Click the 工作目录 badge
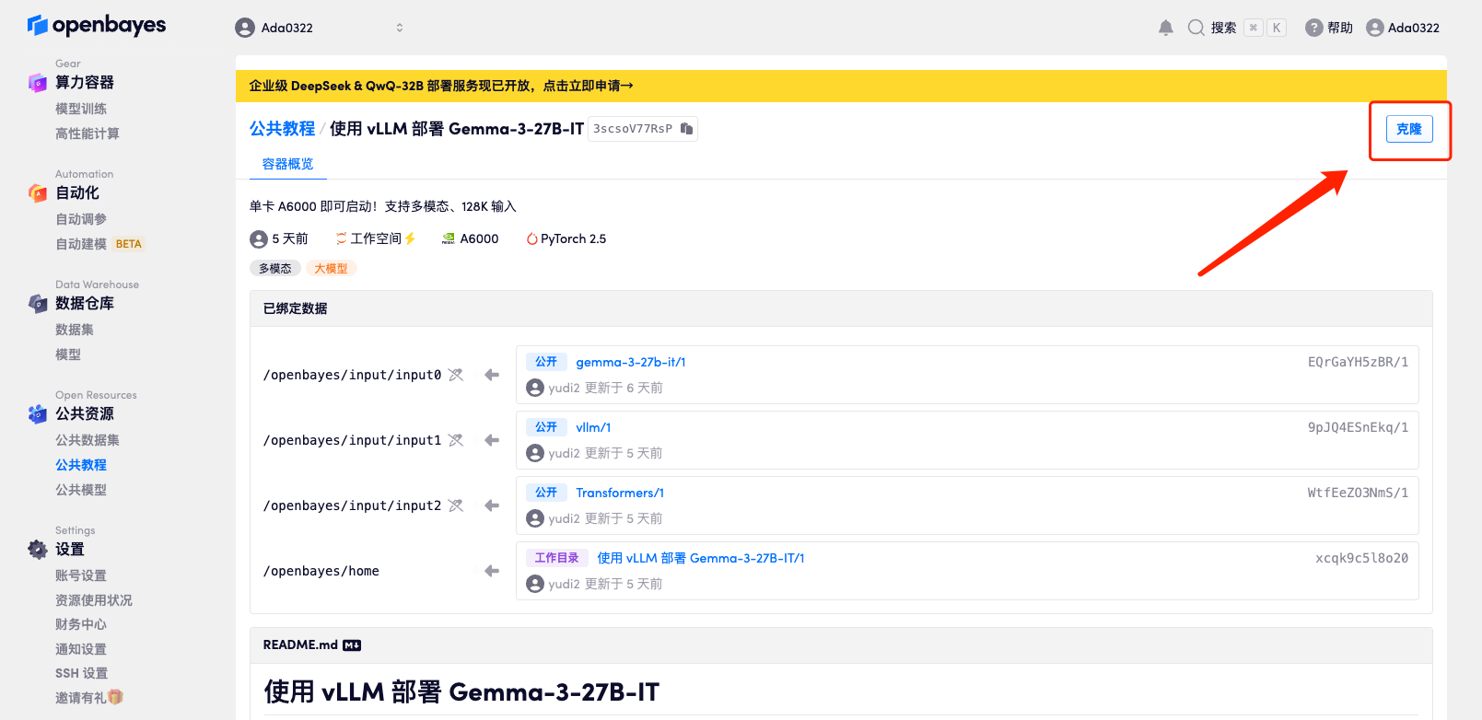 pyautogui.click(x=557, y=558)
